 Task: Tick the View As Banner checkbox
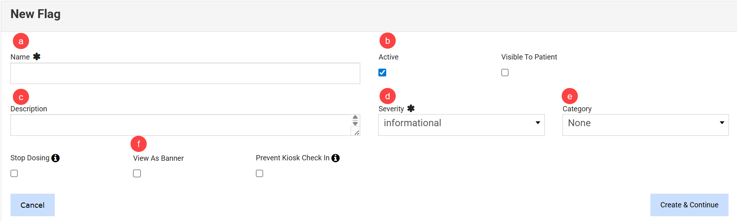tap(137, 174)
